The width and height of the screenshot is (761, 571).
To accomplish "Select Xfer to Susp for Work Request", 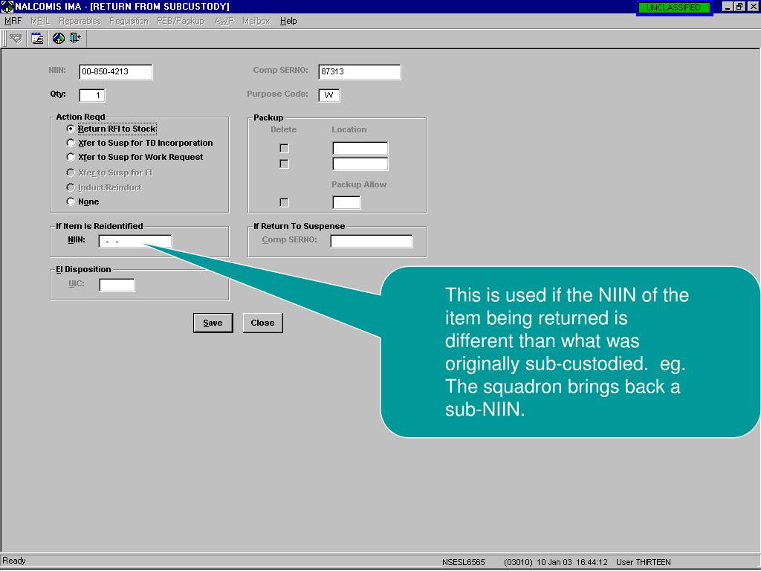I will point(71,157).
